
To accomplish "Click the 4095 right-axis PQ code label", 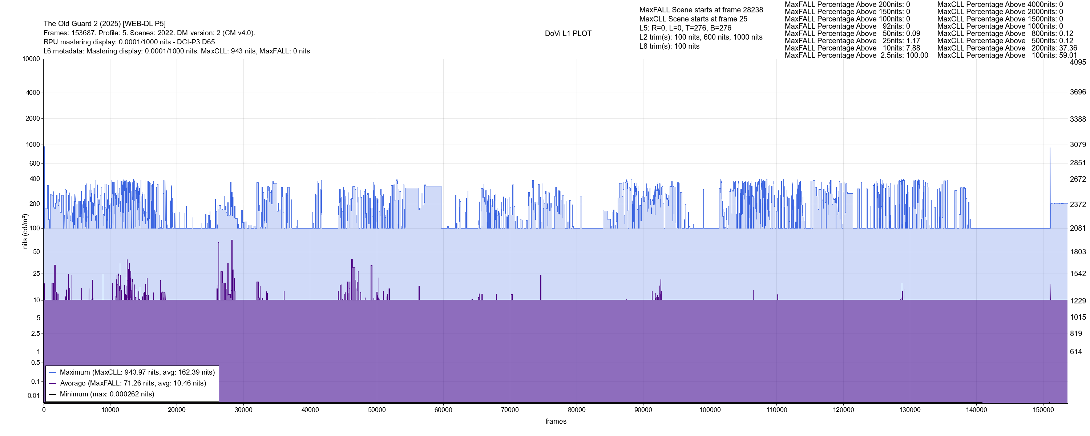I will coord(1078,62).
